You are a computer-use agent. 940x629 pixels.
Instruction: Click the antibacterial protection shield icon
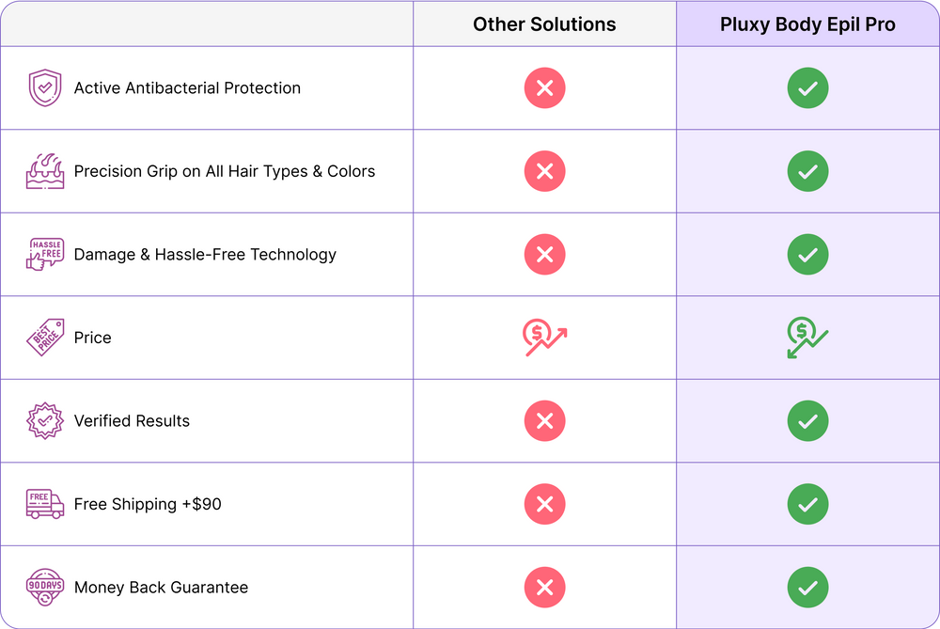coord(45,88)
